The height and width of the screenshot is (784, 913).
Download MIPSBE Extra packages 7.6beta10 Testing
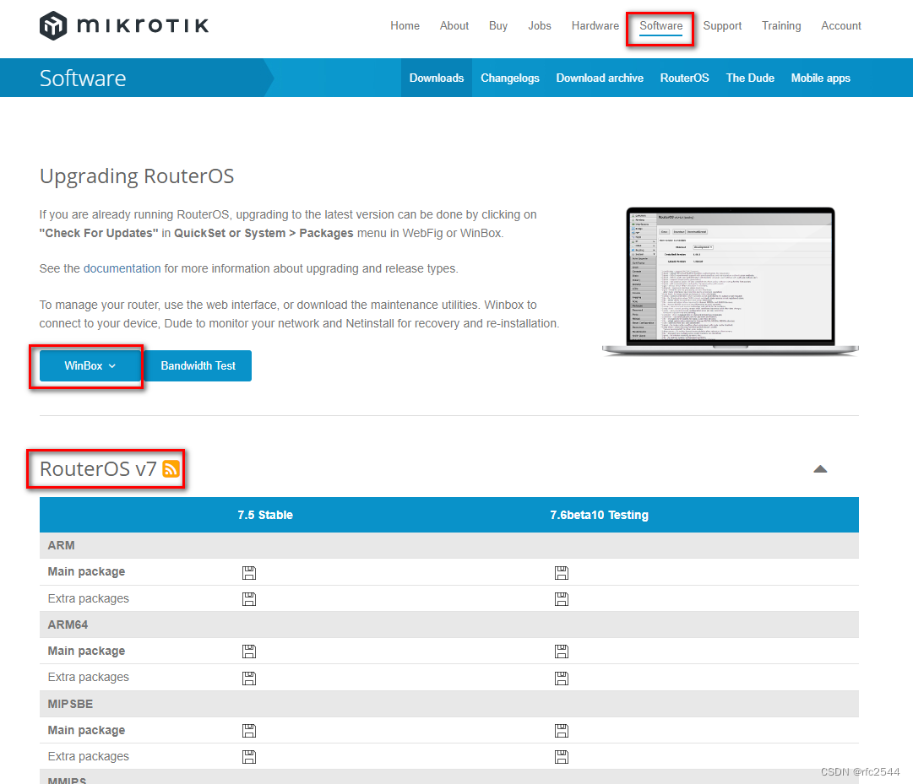(562, 757)
